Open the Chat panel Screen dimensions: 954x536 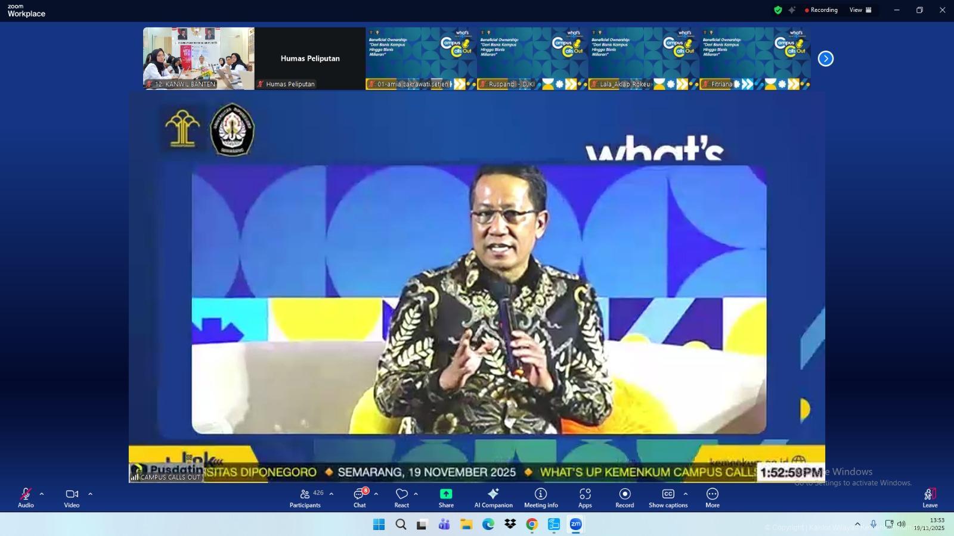click(360, 498)
